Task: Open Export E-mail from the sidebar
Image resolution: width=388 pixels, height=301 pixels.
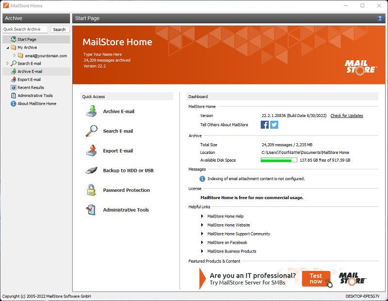Action: tap(29, 80)
